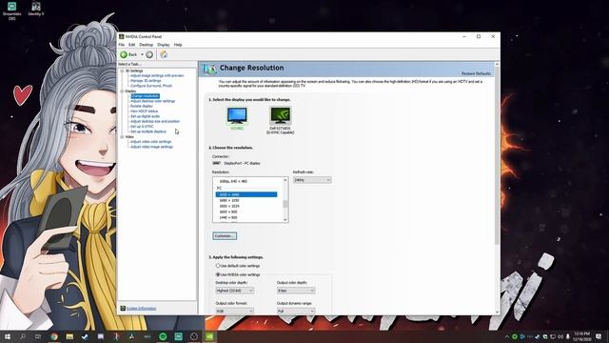609x343 pixels.
Task: Click the Home toolbar icon
Action: click(164, 55)
